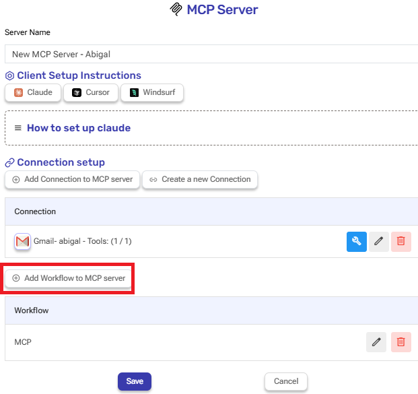
Task: Click the Client Setup Instructions hexagon icon
Action: [9, 76]
